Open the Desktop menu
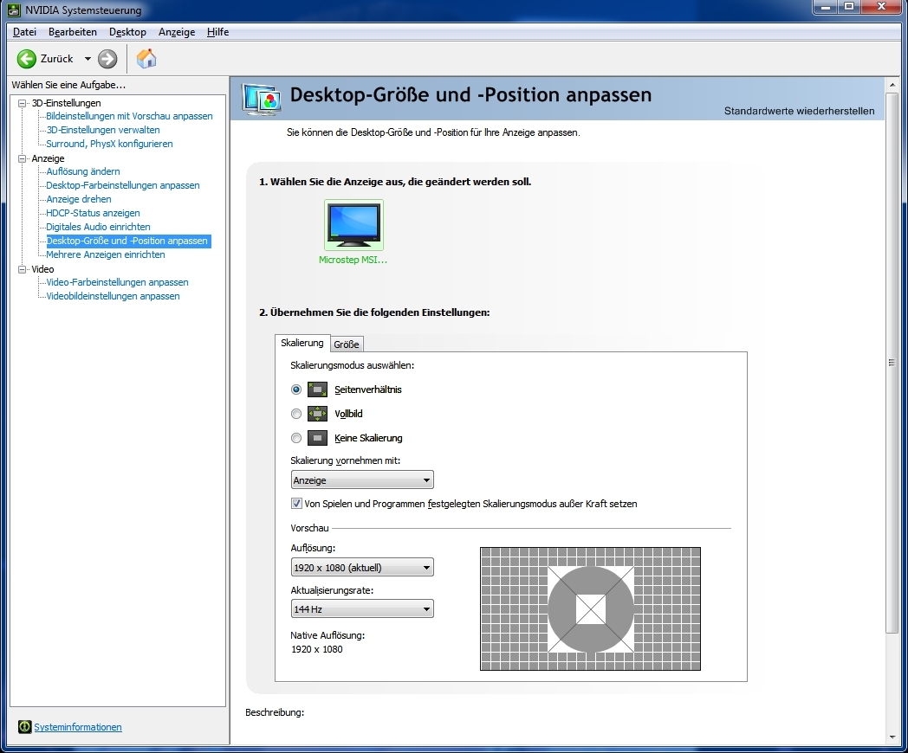The width and height of the screenshot is (908, 753). [x=127, y=32]
